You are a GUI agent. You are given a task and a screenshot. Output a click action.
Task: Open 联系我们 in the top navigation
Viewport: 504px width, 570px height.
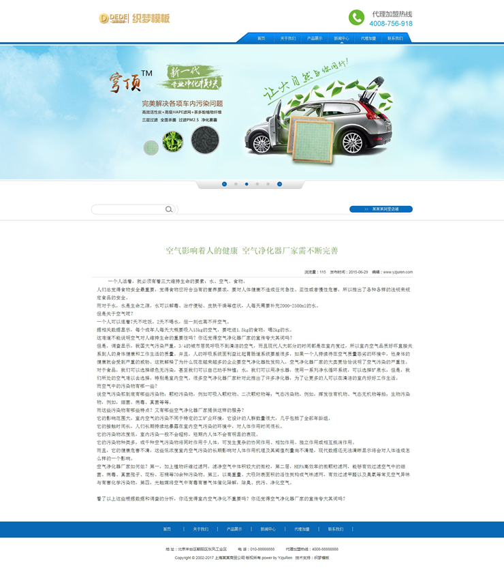coord(395,39)
